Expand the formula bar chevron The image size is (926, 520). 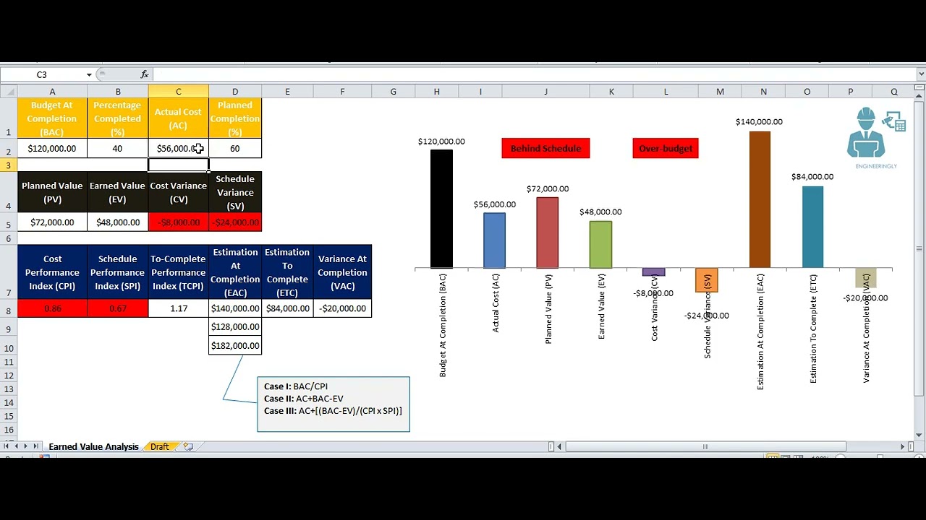click(920, 74)
